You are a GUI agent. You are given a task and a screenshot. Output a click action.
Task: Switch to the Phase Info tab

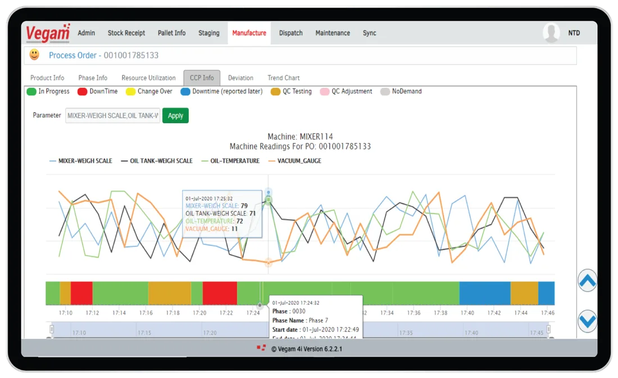tap(93, 78)
